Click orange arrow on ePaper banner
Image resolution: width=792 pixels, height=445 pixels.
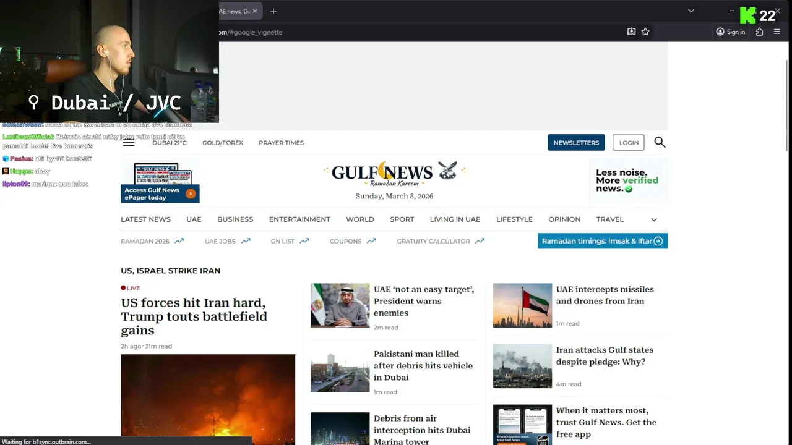[x=191, y=193]
